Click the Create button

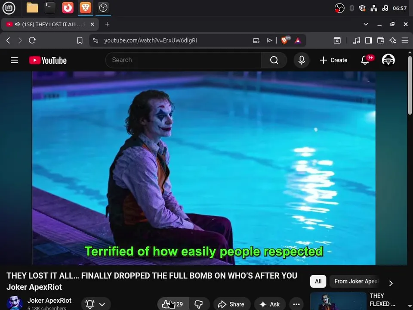333,60
